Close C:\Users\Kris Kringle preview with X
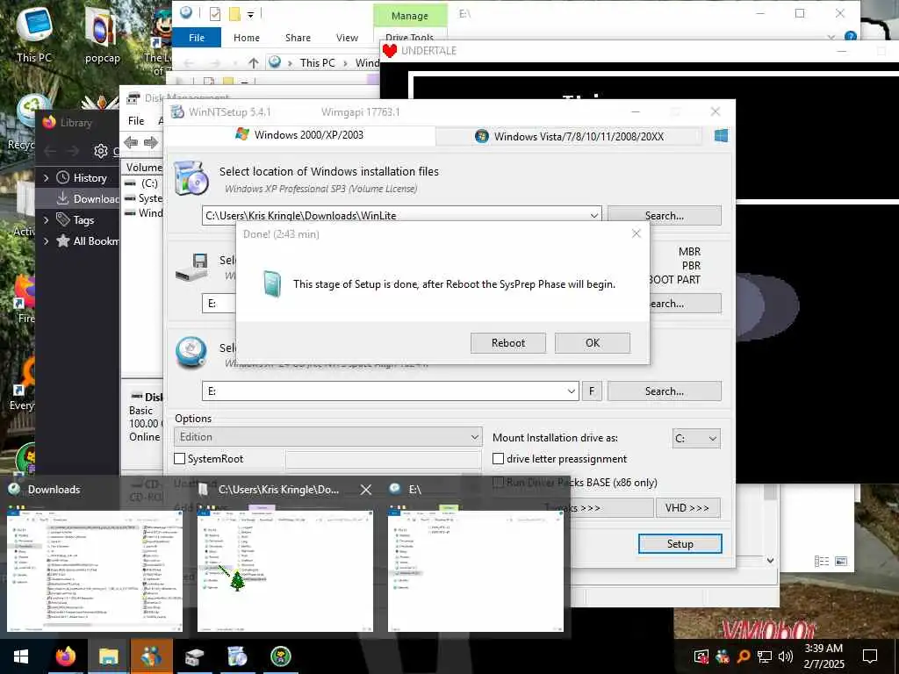The width and height of the screenshot is (899, 674). 366,490
